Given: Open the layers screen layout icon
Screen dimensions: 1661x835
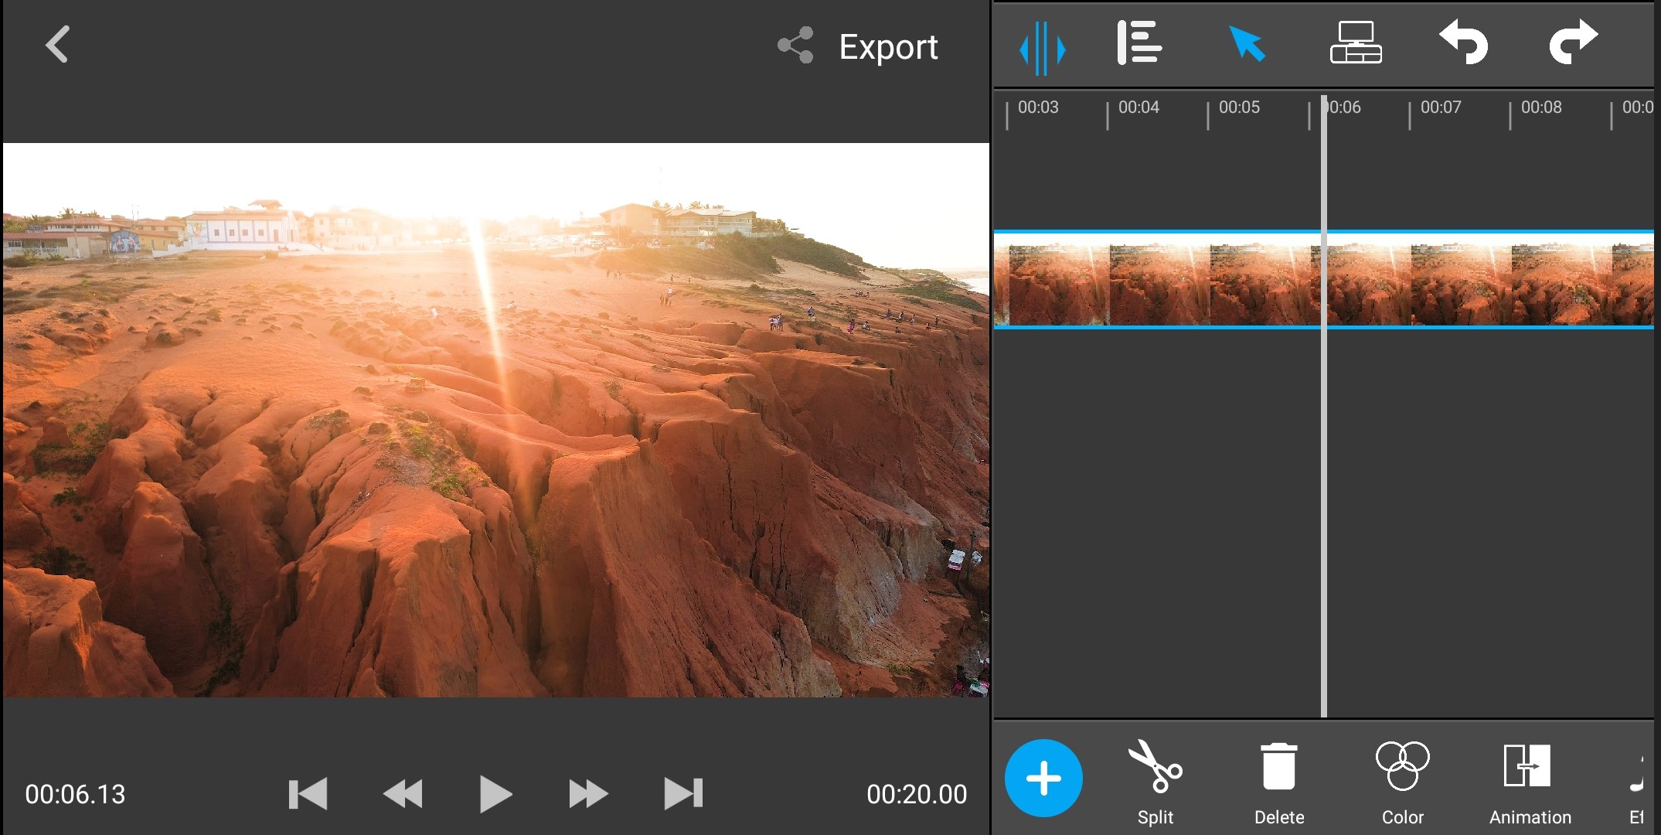Looking at the screenshot, I should tap(1356, 43).
